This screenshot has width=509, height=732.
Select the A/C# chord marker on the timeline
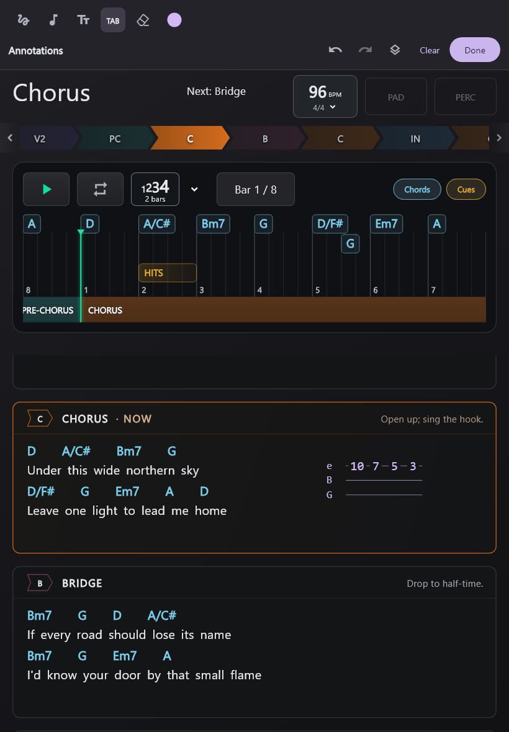[x=157, y=223]
